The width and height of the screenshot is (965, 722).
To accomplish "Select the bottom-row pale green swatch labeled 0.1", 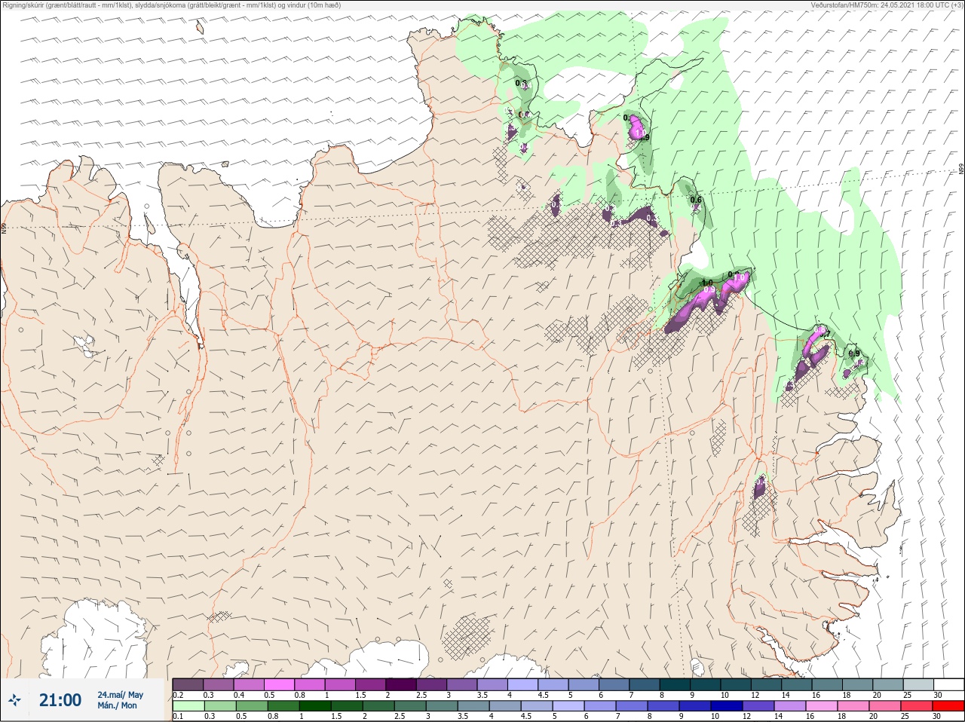I will click(188, 706).
